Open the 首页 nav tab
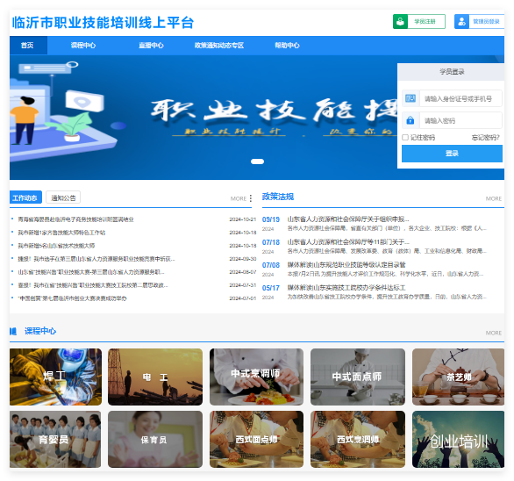 (28, 46)
